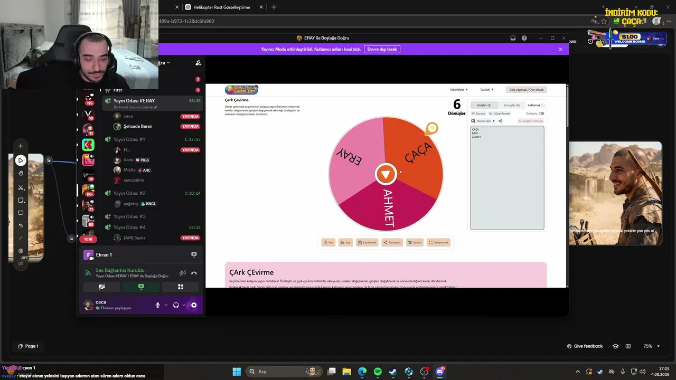The image size is (676, 380).
Task: Expand microphone input options chevron
Action: point(166,305)
